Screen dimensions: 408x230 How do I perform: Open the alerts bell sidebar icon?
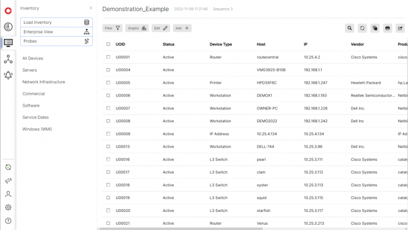click(8, 75)
